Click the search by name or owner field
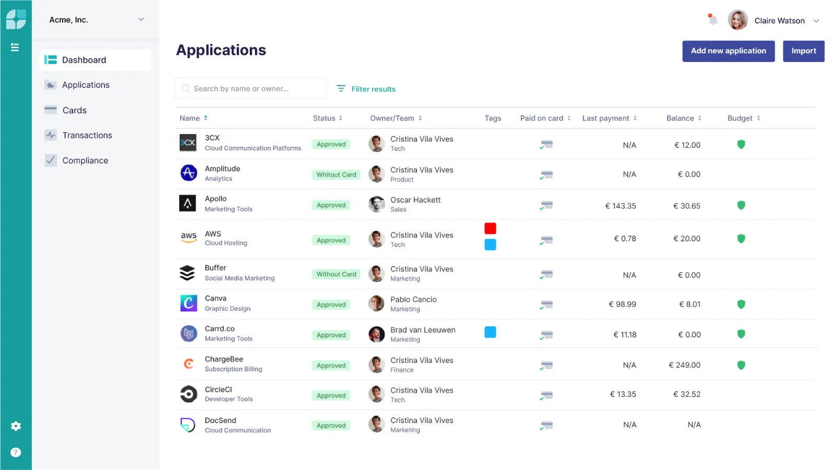Image resolution: width=836 pixels, height=470 pixels. click(x=250, y=88)
